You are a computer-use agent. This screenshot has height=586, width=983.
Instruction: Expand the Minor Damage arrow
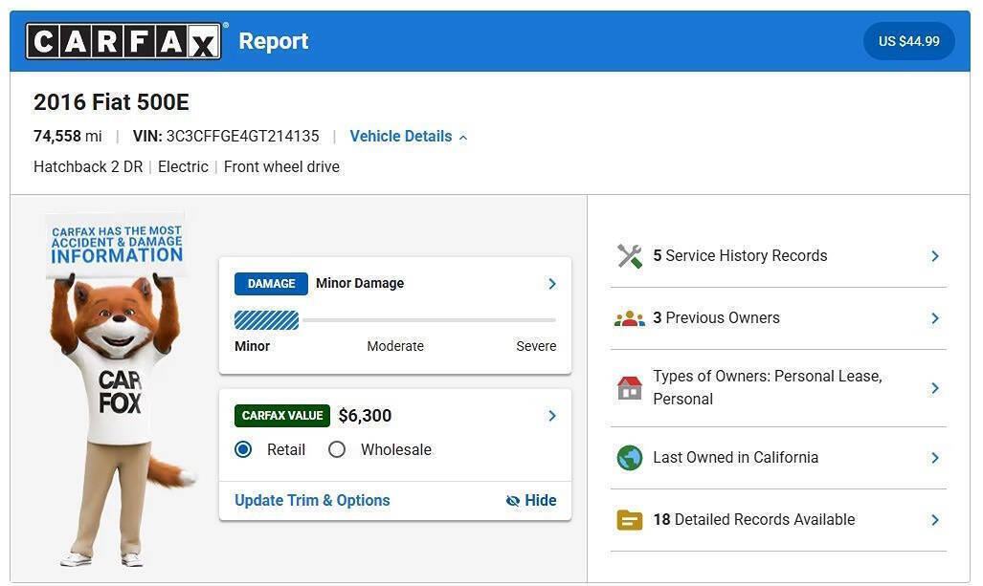point(552,284)
